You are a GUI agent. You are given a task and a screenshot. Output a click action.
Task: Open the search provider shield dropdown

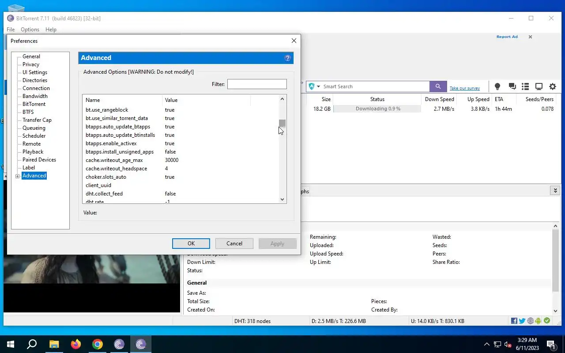pyautogui.click(x=314, y=86)
